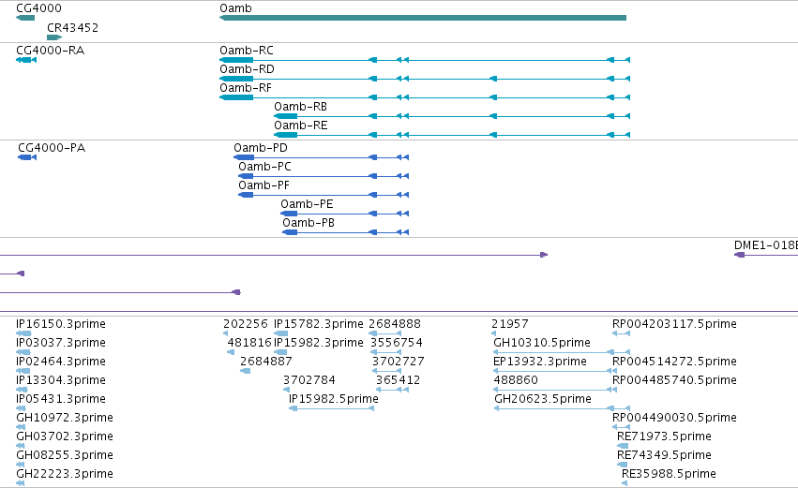Select IP15982.3prime EST label

319,343
